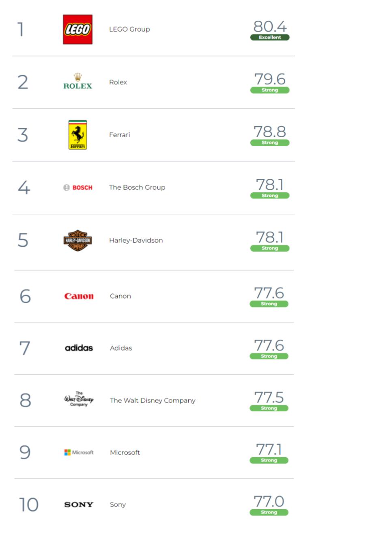This screenshot has height=536, width=383.
Task: Click the LEGO logo icon
Action: [77, 30]
